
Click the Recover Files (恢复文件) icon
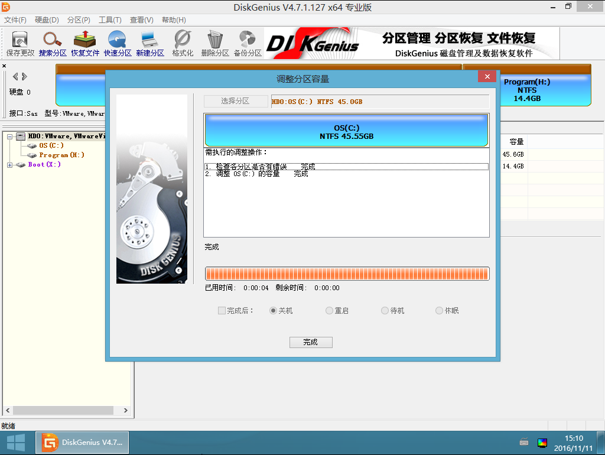coord(85,44)
